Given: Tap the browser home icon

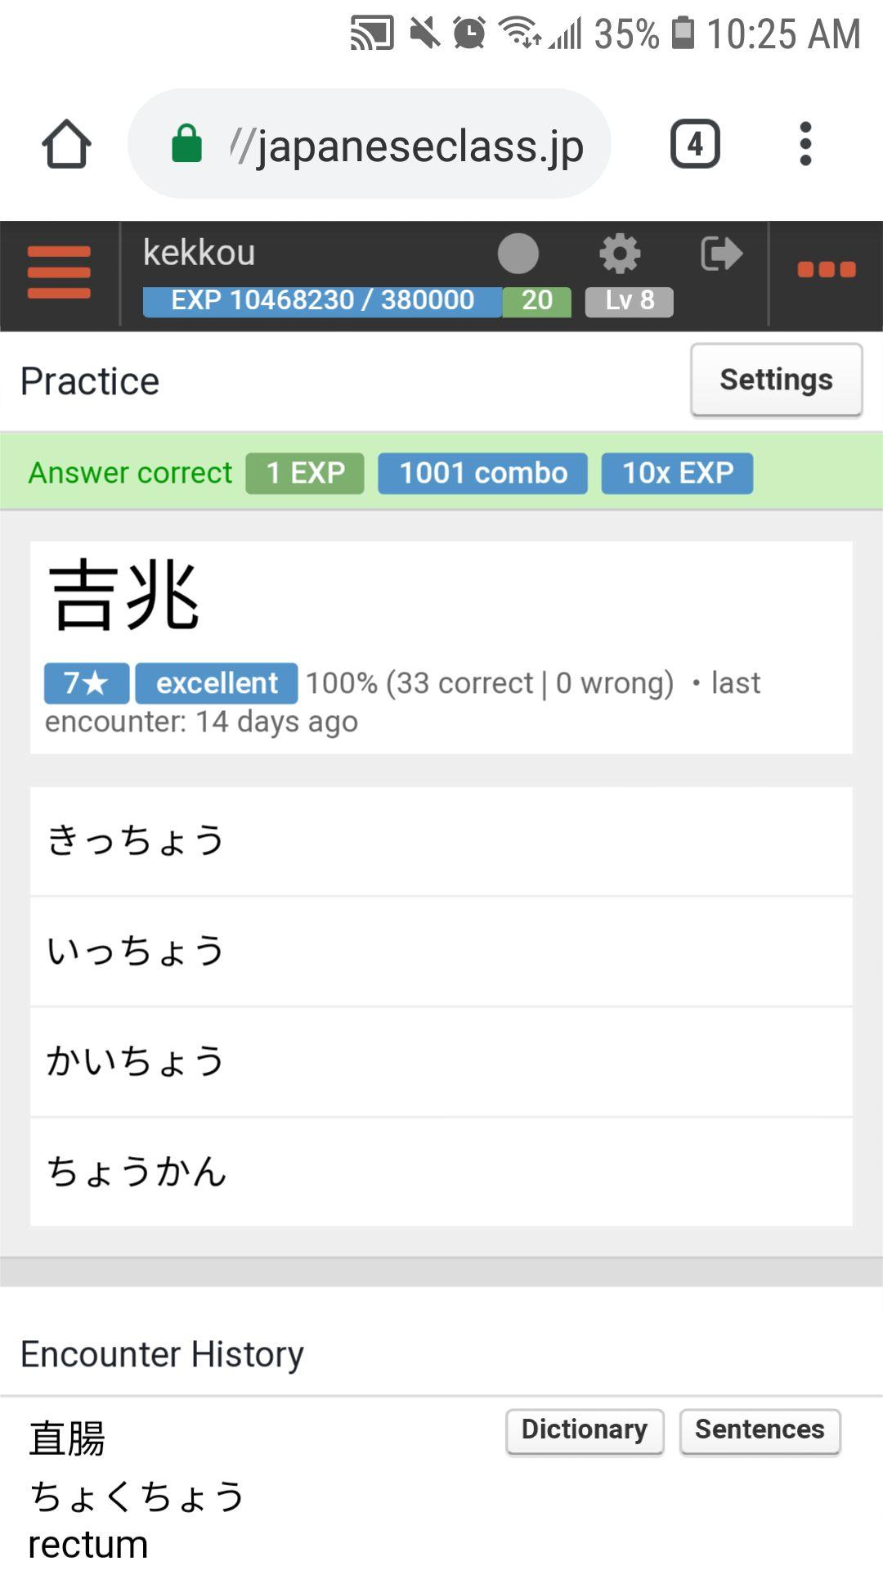Looking at the screenshot, I should (x=66, y=145).
